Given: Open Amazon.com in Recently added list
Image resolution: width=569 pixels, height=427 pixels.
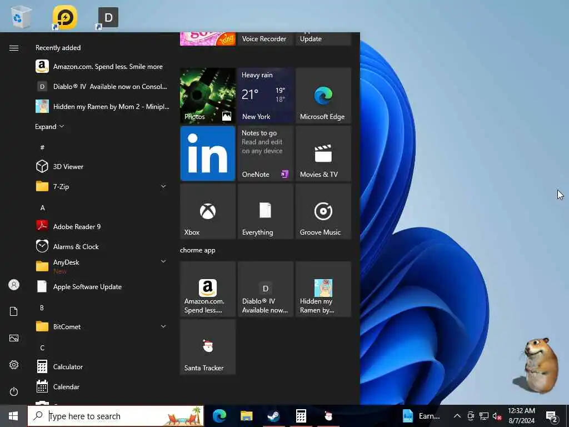Looking at the screenshot, I should 103,67.
